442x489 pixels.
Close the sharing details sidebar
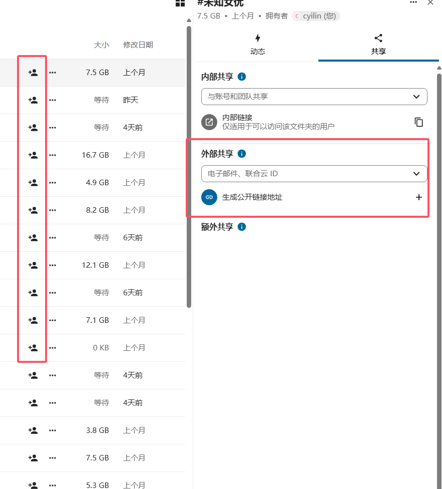[430, 3]
